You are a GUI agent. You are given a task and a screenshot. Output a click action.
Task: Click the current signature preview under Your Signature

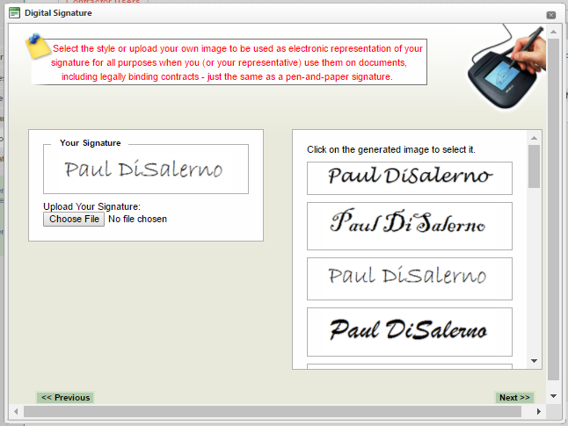145,169
